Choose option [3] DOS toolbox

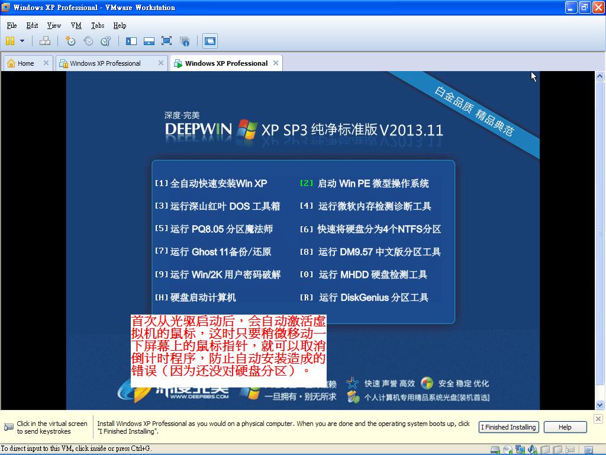click(218, 206)
